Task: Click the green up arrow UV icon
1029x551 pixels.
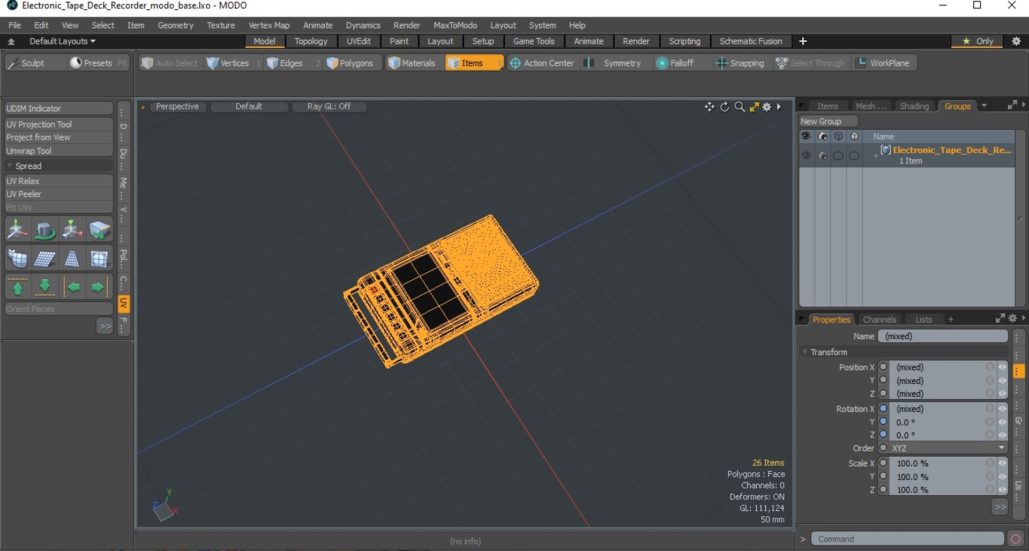Action: click(x=18, y=287)
